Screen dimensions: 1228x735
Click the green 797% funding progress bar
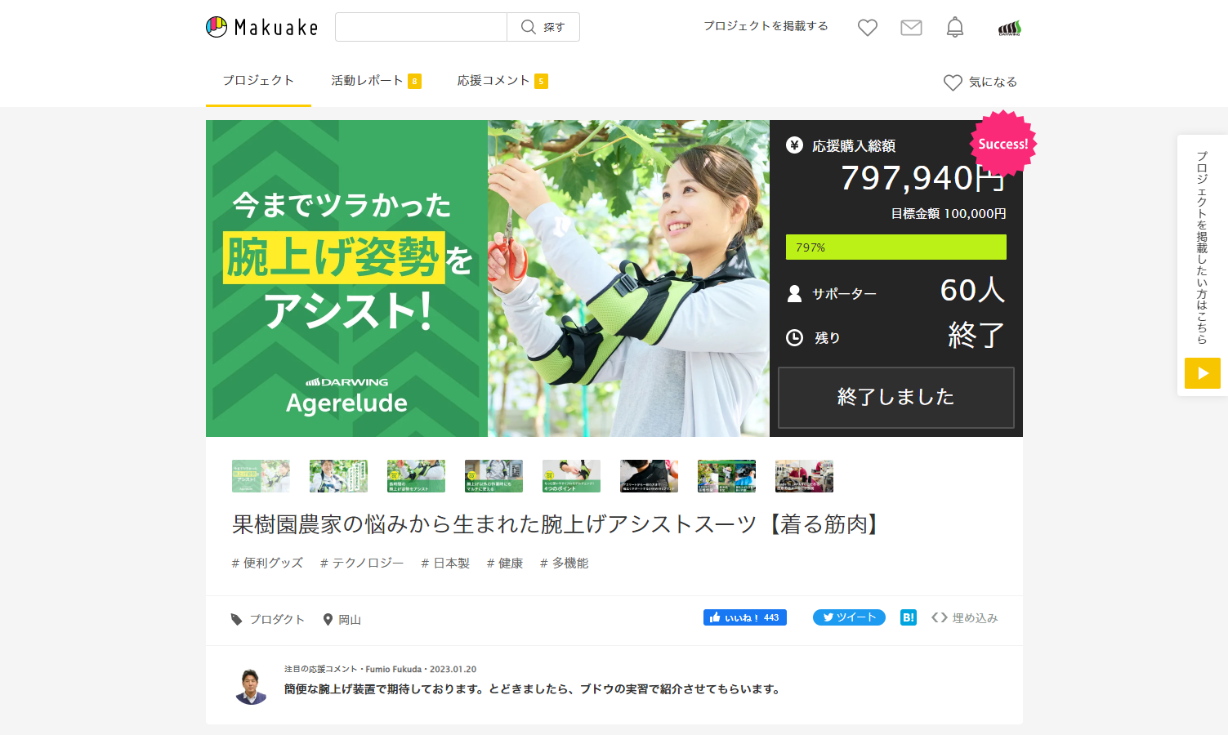point(896,247)
